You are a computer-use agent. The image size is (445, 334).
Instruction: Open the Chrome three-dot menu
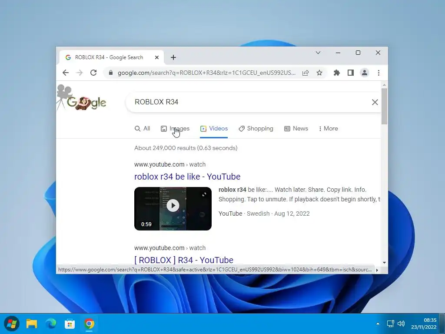[379, 73]
